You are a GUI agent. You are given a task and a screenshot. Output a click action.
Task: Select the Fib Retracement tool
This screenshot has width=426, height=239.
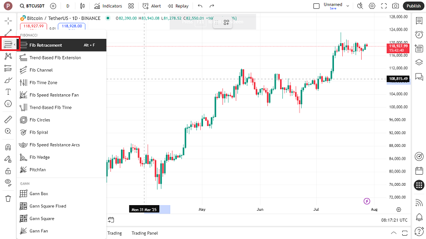coord(45,45)
